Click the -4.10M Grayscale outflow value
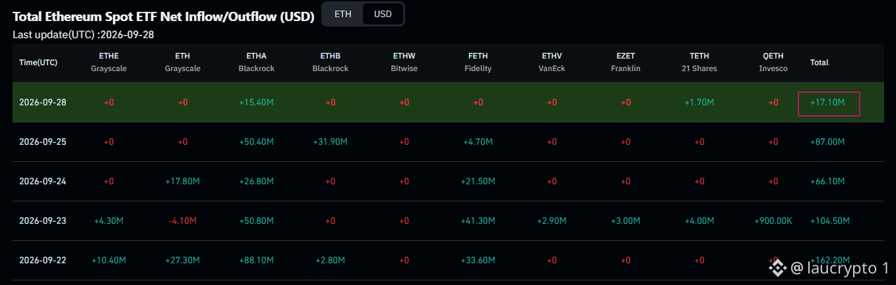 point(183,220)
